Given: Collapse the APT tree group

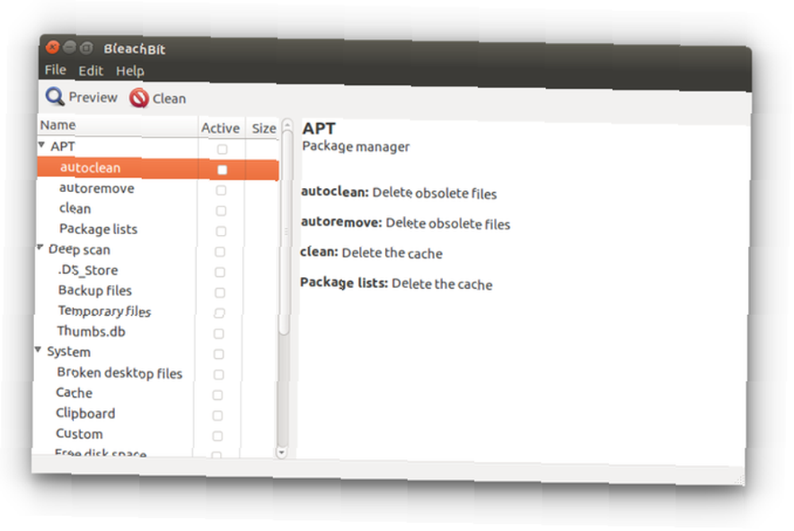Looking at the screenshot, I should pos(41,144).
